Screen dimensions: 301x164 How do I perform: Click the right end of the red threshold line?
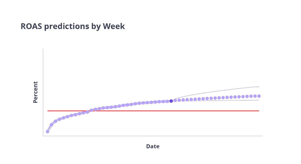258,111
